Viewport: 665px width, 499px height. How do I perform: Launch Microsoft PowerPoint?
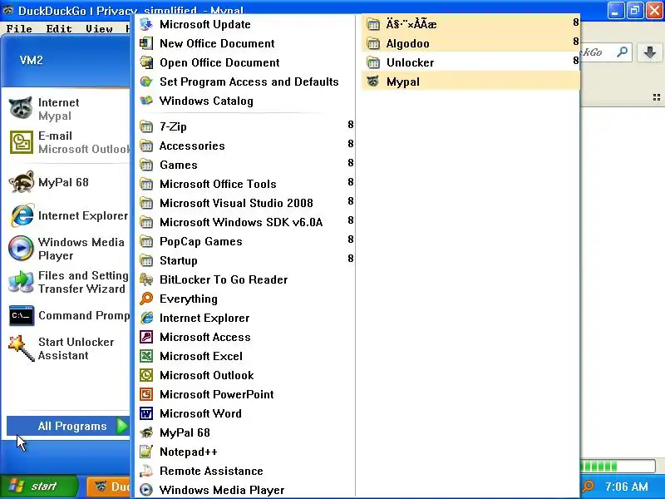tap(244, 394)
